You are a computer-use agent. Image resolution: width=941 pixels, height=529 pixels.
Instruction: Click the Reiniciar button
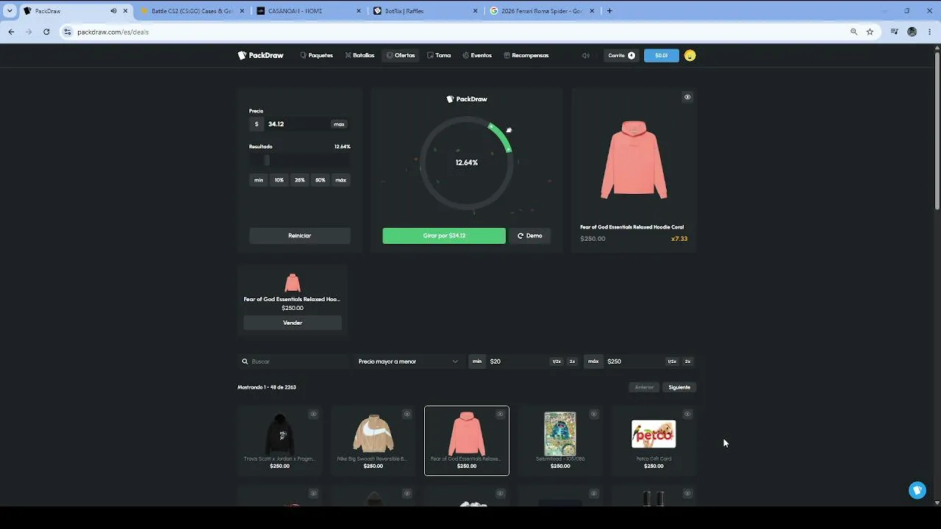pyautogui.click(x=300, y=236)
